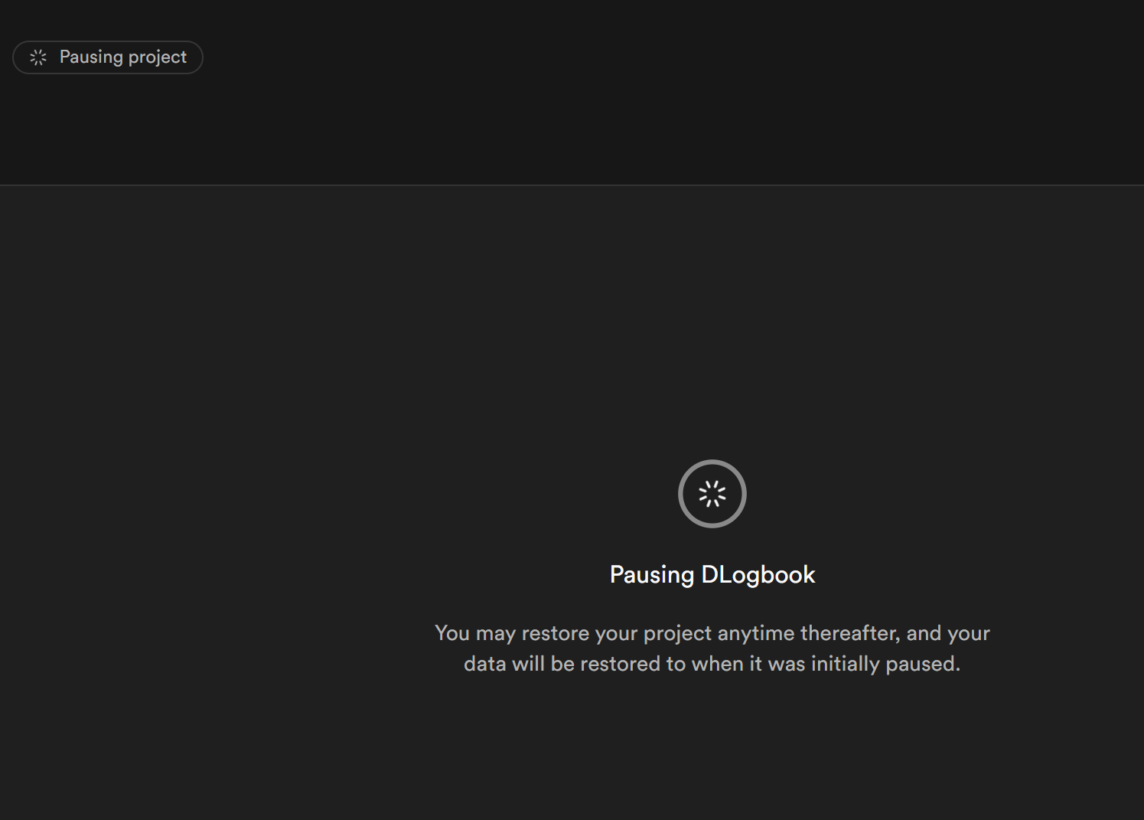Click text 'You may restore your project anytime thereafter, and your'
This screenshot has width=1144, height=820.
[x=712, y=633]
